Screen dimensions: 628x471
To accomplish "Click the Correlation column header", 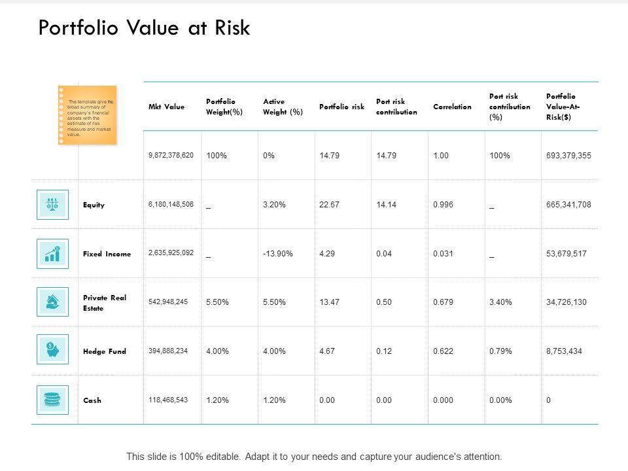I will [x=452, y=107].
